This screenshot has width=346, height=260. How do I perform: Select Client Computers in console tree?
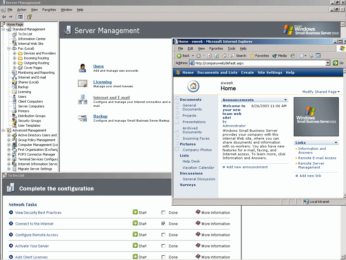point(30,101)
